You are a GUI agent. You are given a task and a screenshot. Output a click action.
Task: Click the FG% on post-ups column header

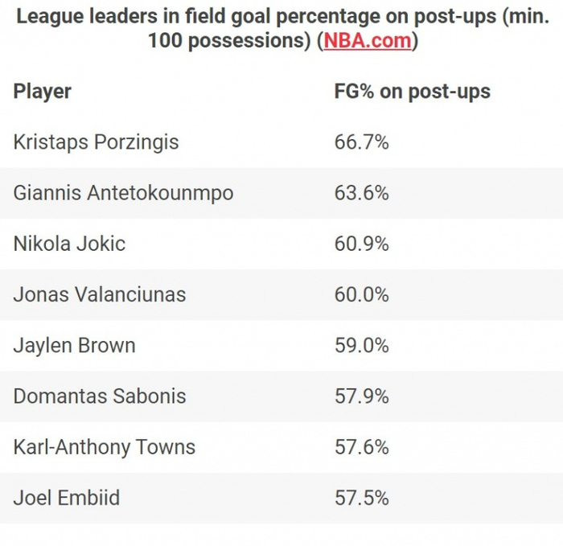(412, 92)
